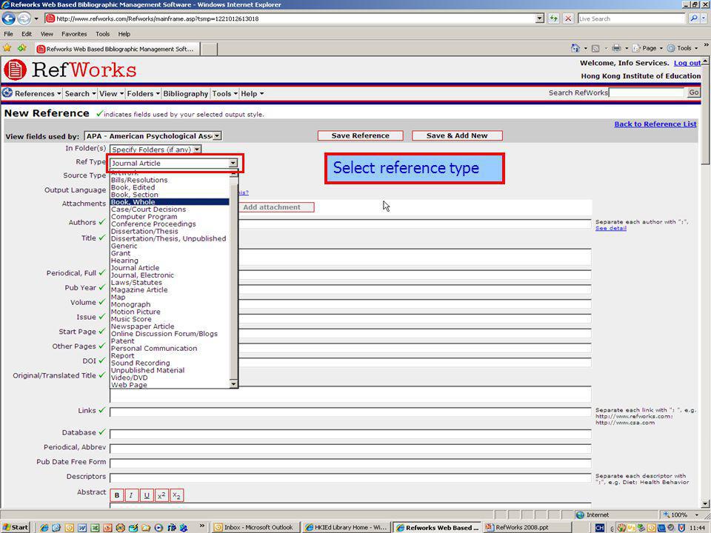
Task: Open browser Help menu
Action: click(124, 33)
